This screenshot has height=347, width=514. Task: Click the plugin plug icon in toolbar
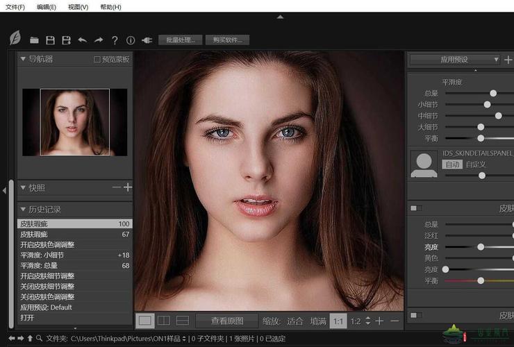pyautogui.click(x=147, y=40)
